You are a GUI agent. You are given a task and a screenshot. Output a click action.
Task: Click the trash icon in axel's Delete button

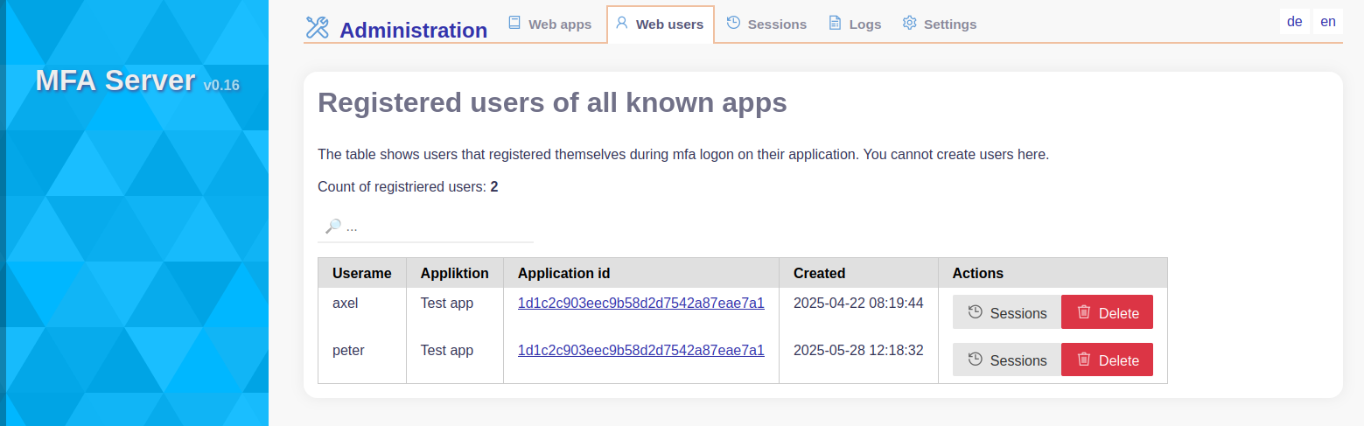tap(1084, 312)
